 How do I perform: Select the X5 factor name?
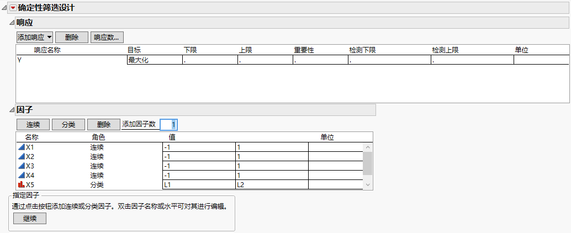click(30, 185)
